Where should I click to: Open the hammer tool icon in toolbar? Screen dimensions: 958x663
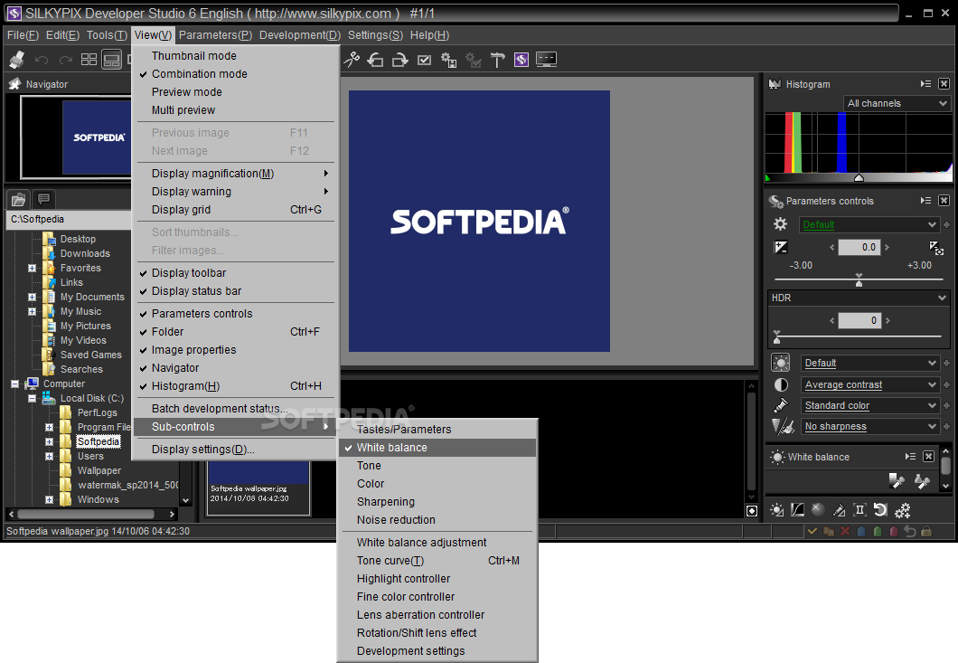[x=497, y=60]
